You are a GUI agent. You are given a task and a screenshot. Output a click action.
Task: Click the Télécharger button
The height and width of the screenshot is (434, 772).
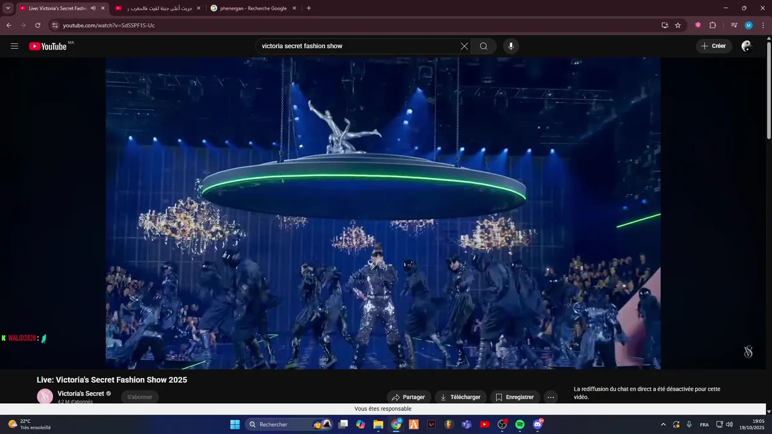tap(461, 397)
